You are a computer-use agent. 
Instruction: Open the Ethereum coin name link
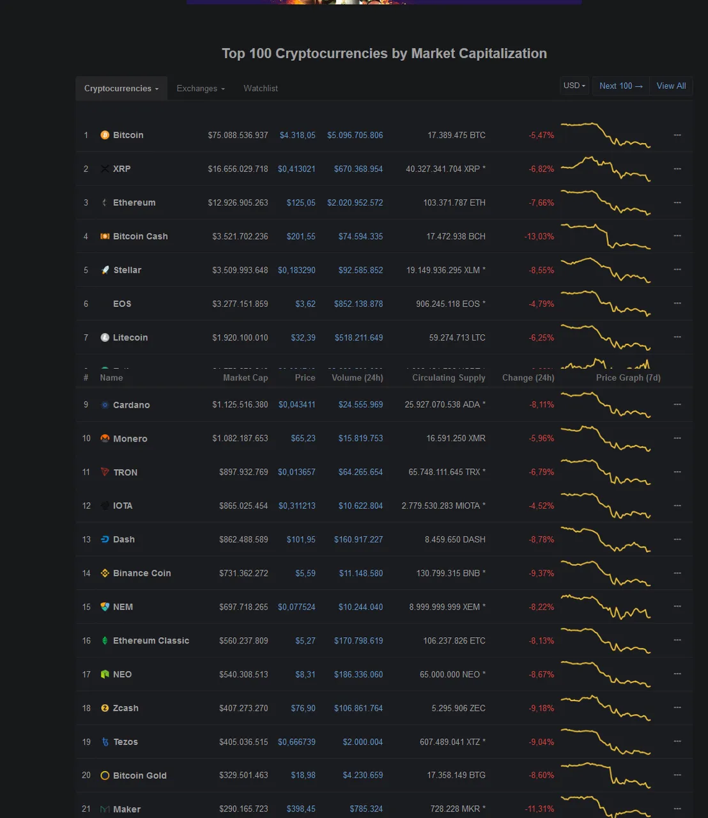(134, 203)
